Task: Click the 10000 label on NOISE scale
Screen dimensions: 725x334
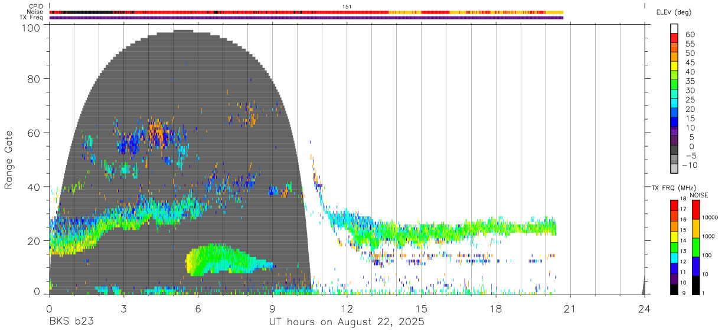Action: [x=711, y=217]
